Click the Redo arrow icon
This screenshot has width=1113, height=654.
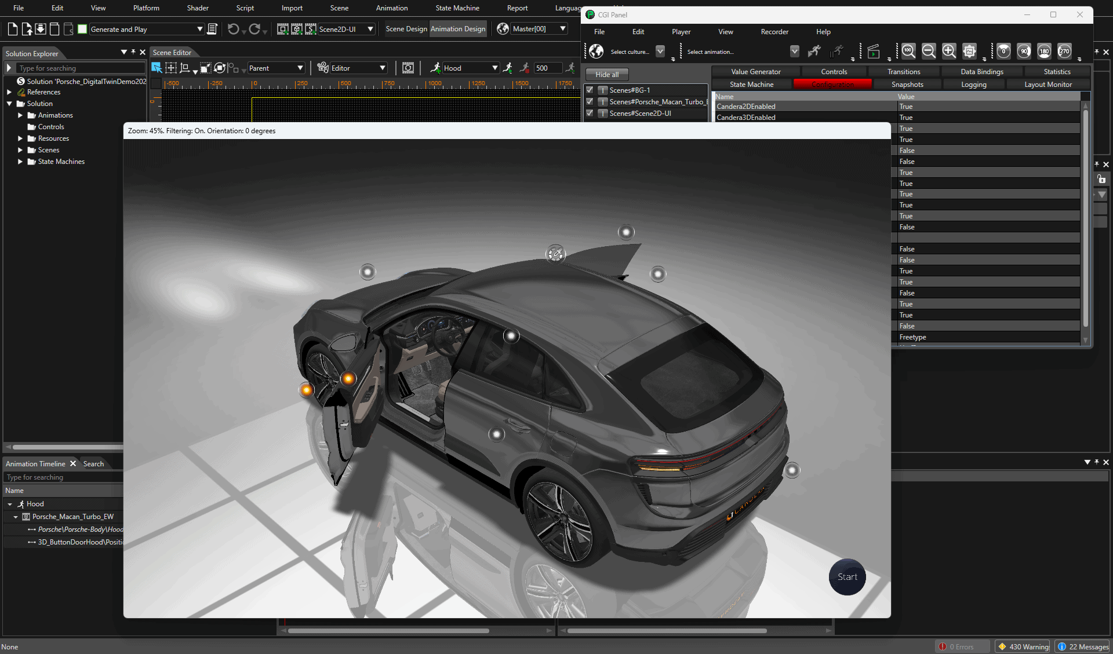[254, 29]
